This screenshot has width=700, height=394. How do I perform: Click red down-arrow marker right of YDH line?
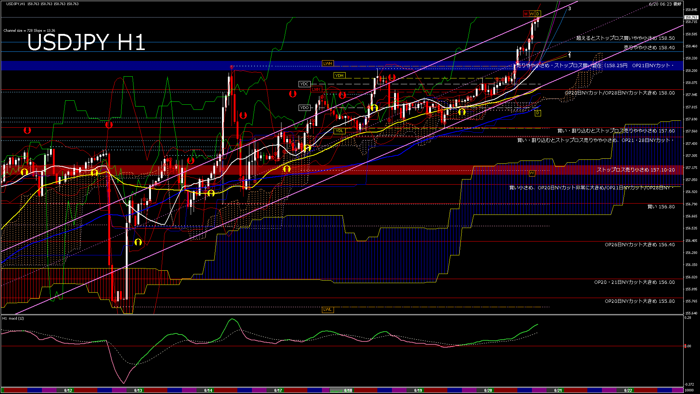click(392, 77)
